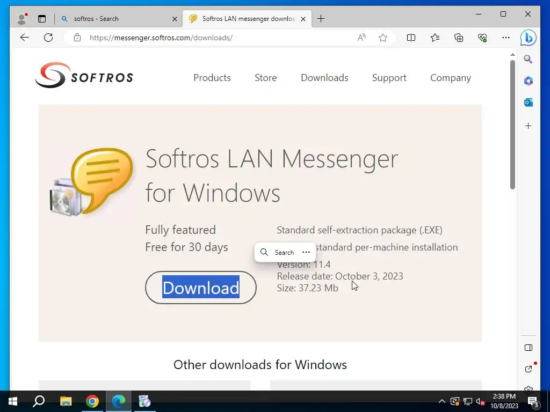View site information lock icon
The height and width of the screenshot is (412, 550).
[77, 38]
